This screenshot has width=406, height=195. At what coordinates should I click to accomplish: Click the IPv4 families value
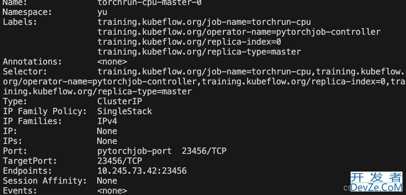pos(107,121)
